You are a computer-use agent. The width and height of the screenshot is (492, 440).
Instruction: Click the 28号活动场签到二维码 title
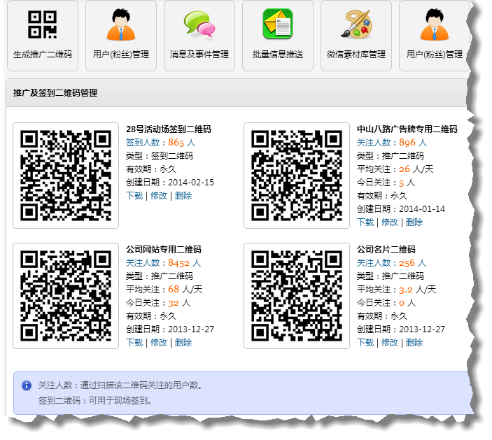click(x=169, y=129)
